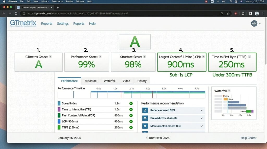Screen dimensions: 267x149
Task: Click the 98% Structure Score card
Action: 133,62
